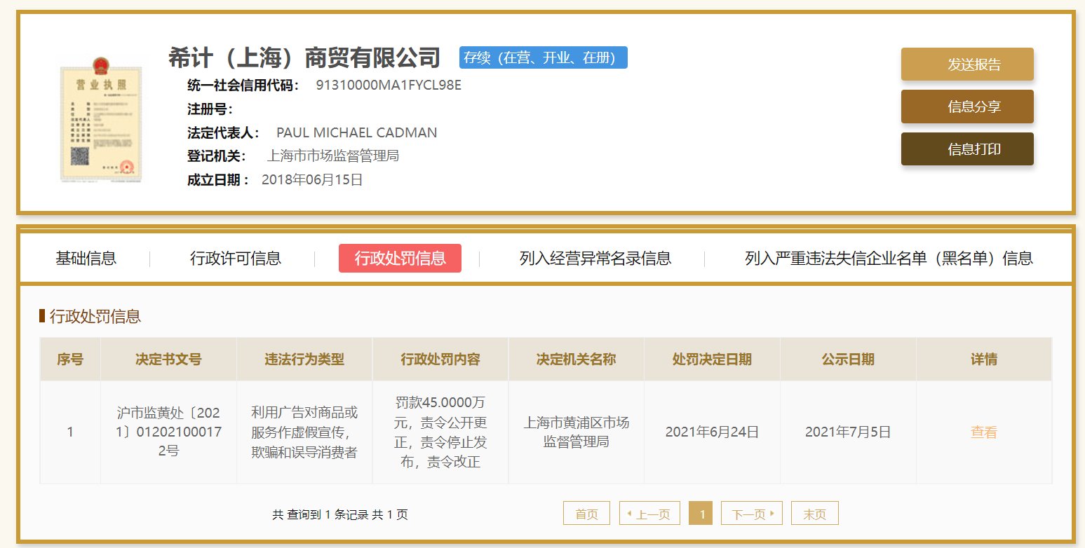Click the 行政处罚信息 section heading

95,317
